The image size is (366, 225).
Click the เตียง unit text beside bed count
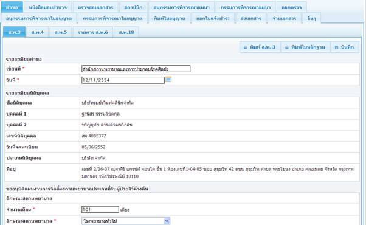(125, 210)
